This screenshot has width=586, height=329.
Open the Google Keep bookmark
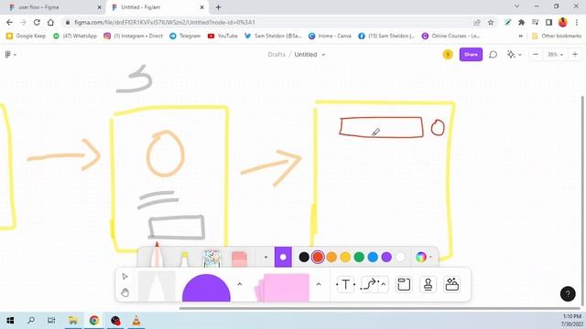coord(26,36)
